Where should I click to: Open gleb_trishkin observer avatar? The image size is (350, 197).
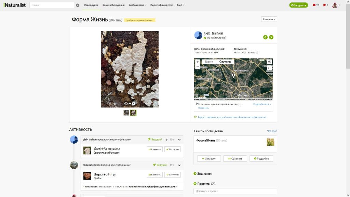(198, 35)
